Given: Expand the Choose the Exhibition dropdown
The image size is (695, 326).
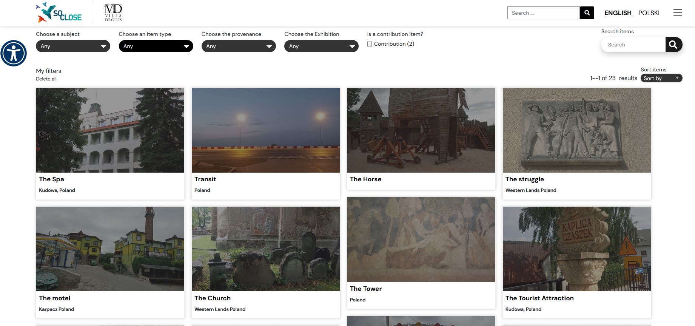Looking at the screenshot, I should tap(321, 46).
